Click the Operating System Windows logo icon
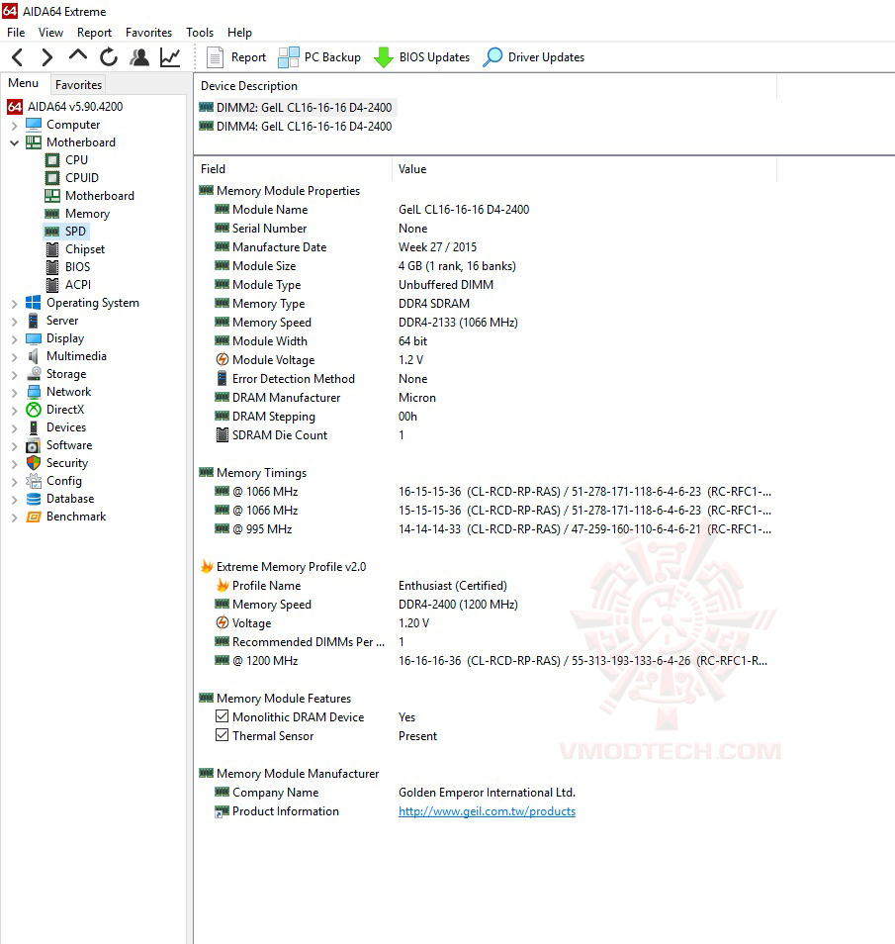The width and height of the screenshot is (895, 944). [34, 303]
